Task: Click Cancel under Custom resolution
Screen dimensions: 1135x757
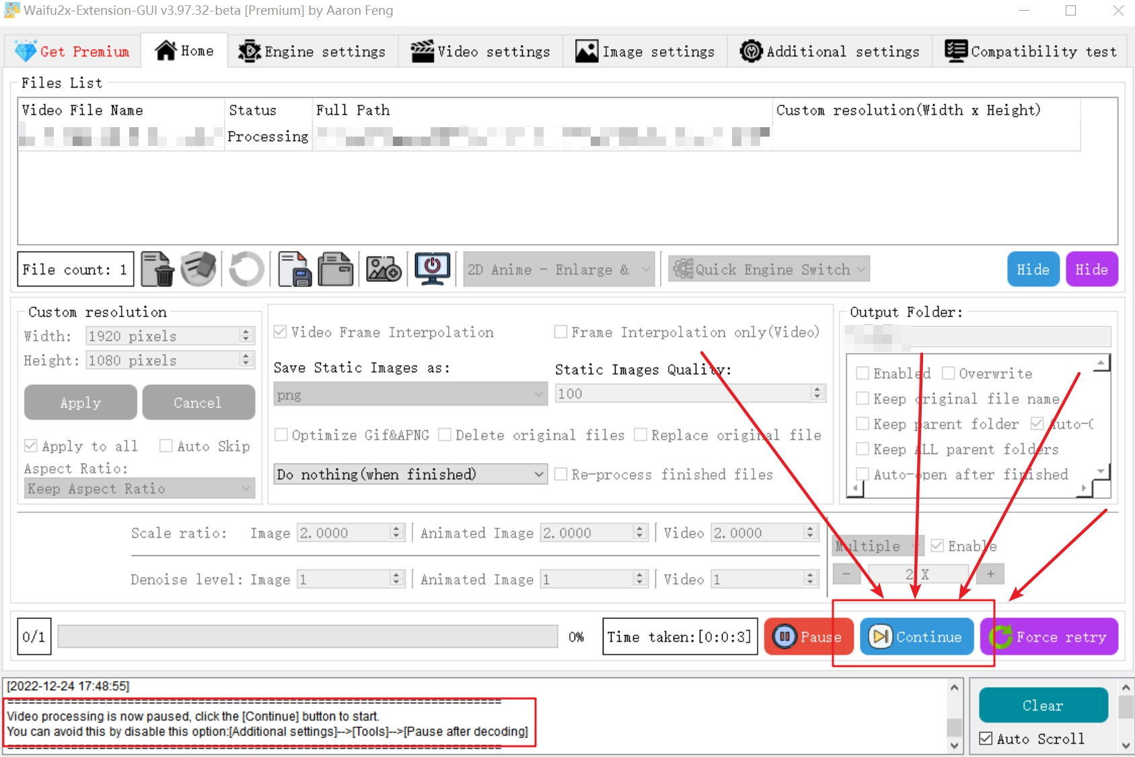Action: coord(198,402)
